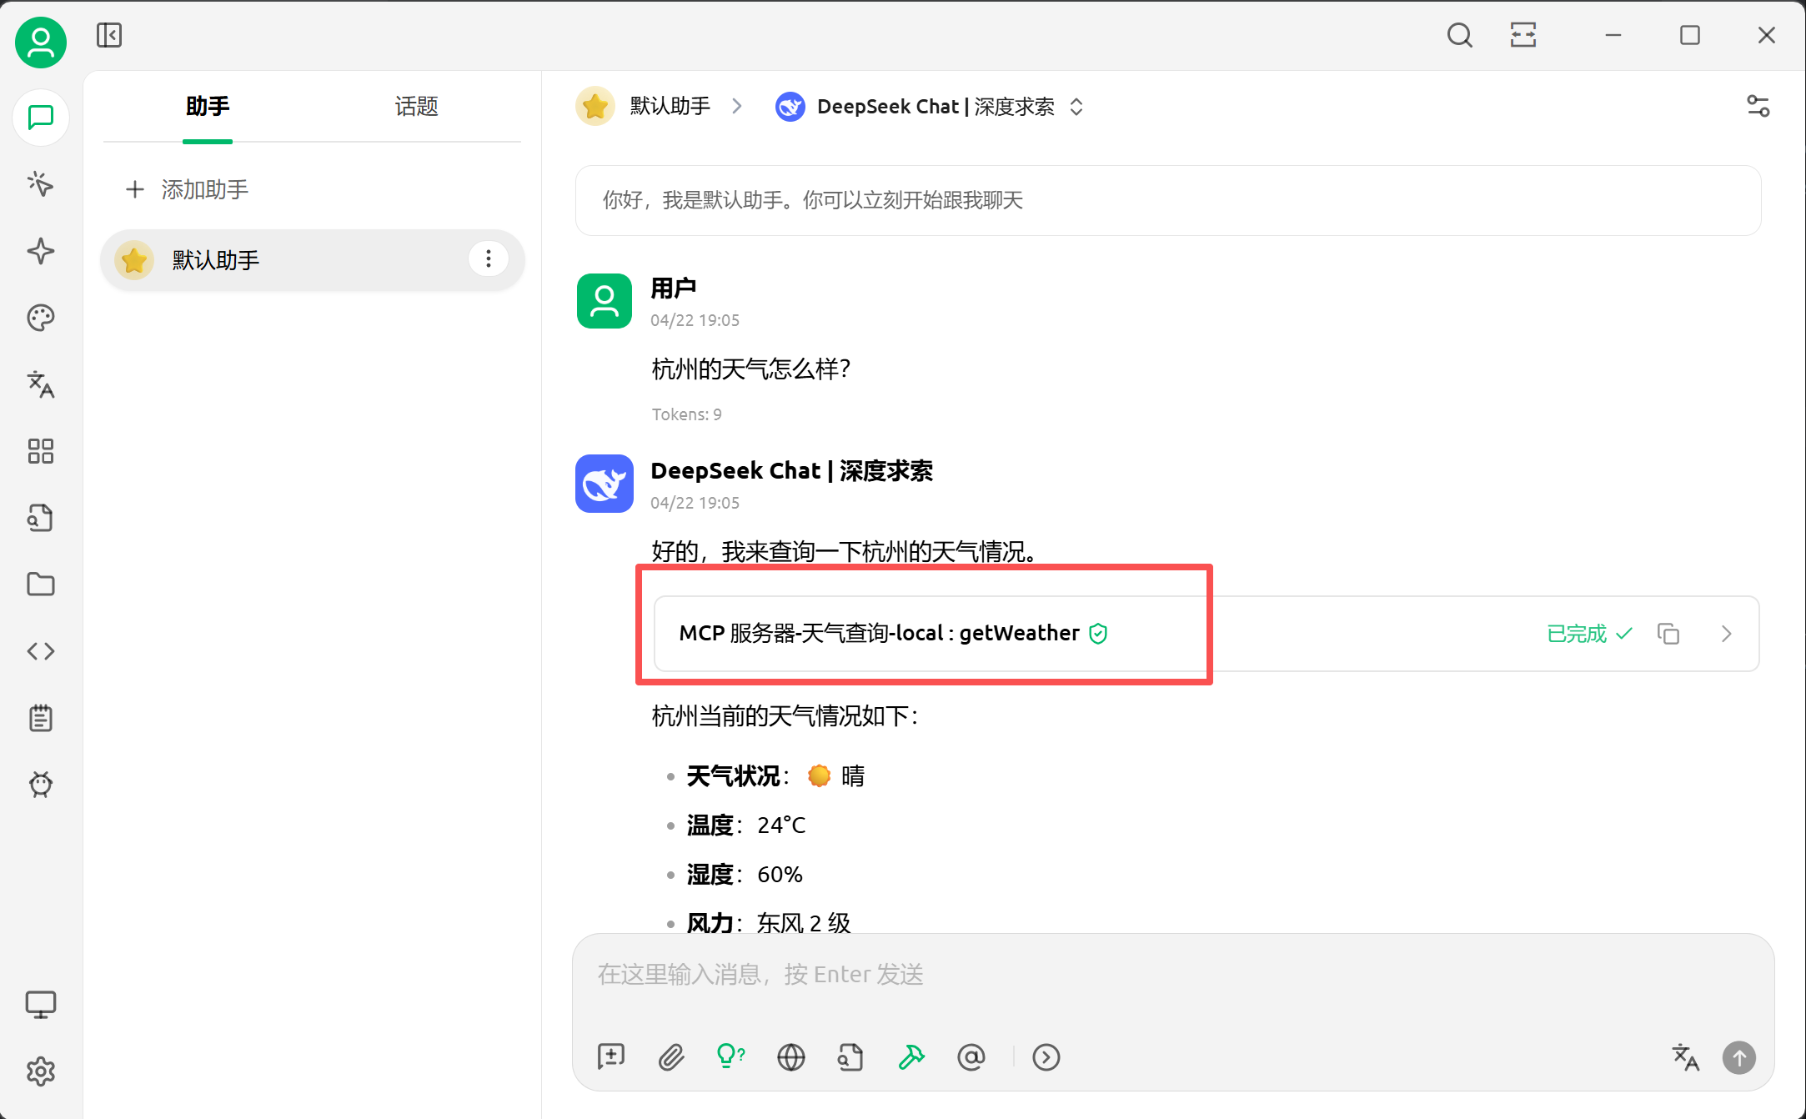1806x1119 pixels.
Task: Click the 添加助手 button
Action: pyautogui.click(x=188, y=189)
